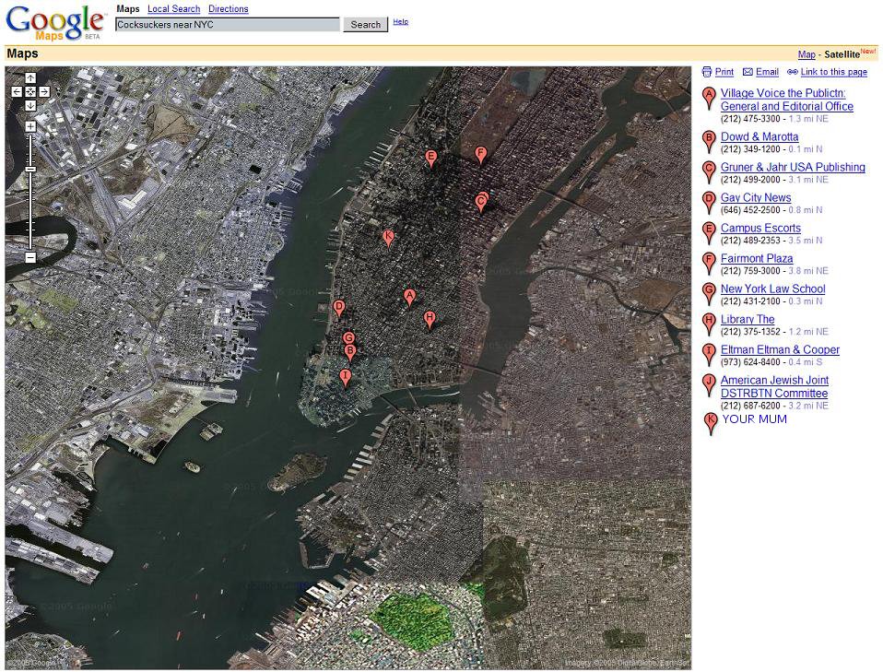Click map marker F on the map
Screen dimensions: 883x672
click(x=480, y=155)
